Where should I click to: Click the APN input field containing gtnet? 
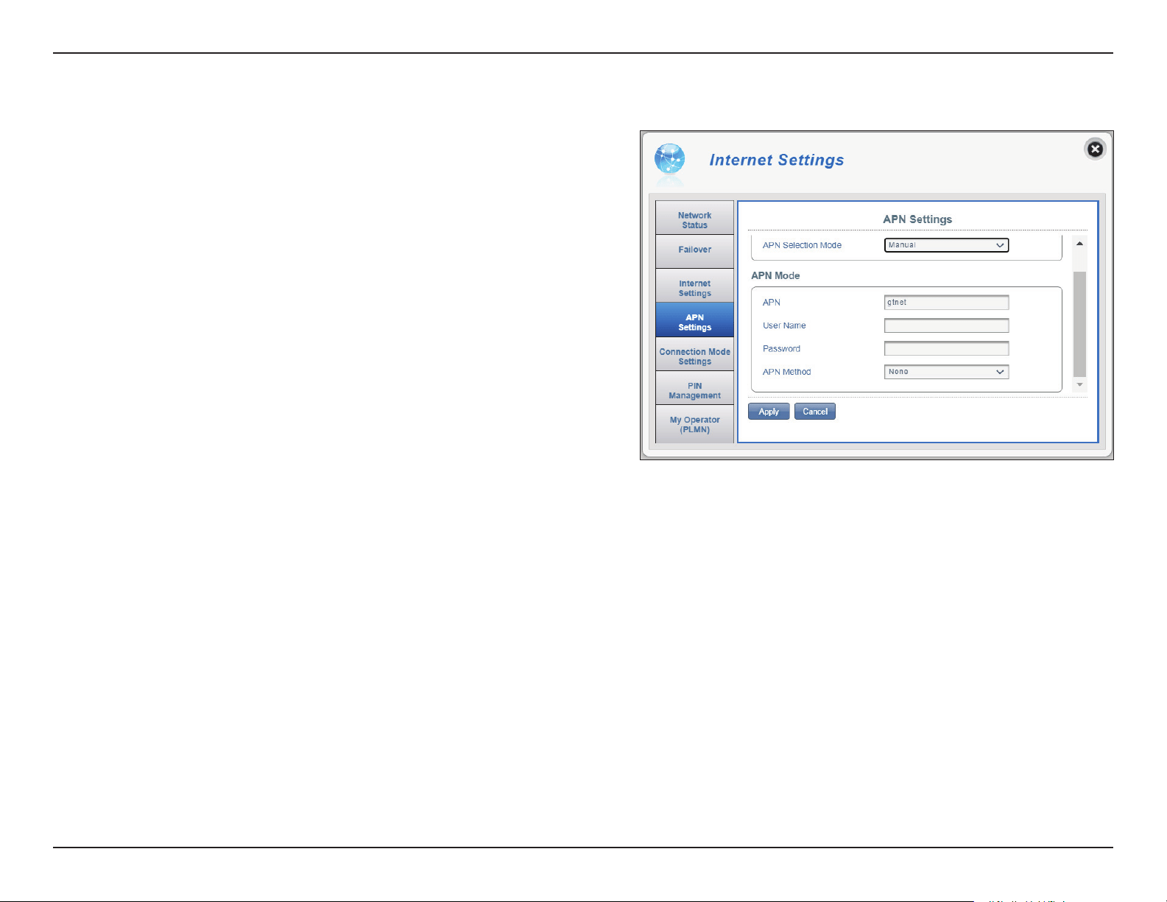pyautogui.click(x=946, y=303)
